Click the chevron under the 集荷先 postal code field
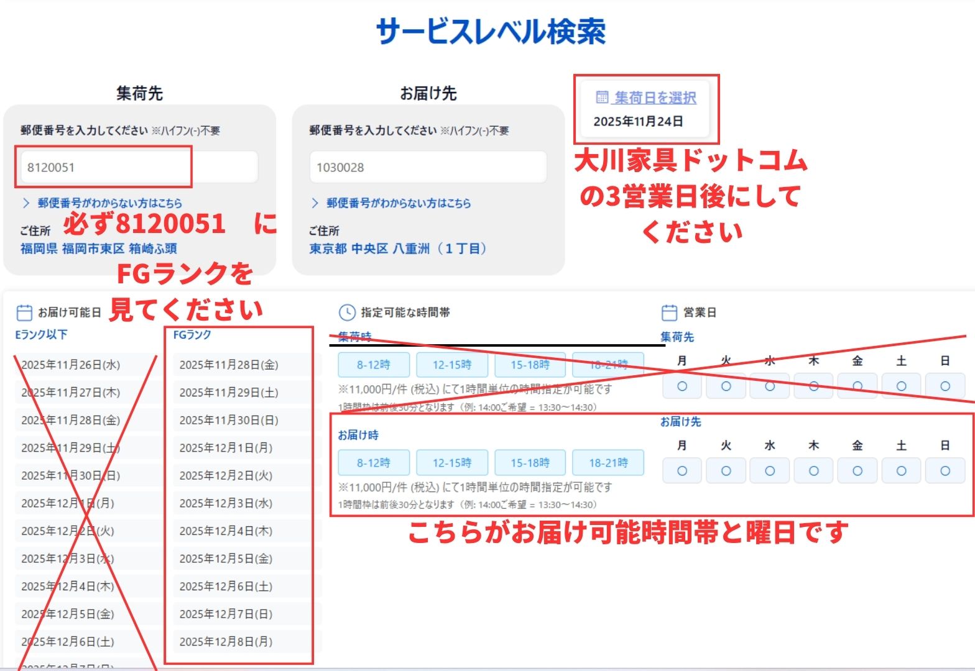The height and width of the screenshot is (671, 975). pos(26,203)
